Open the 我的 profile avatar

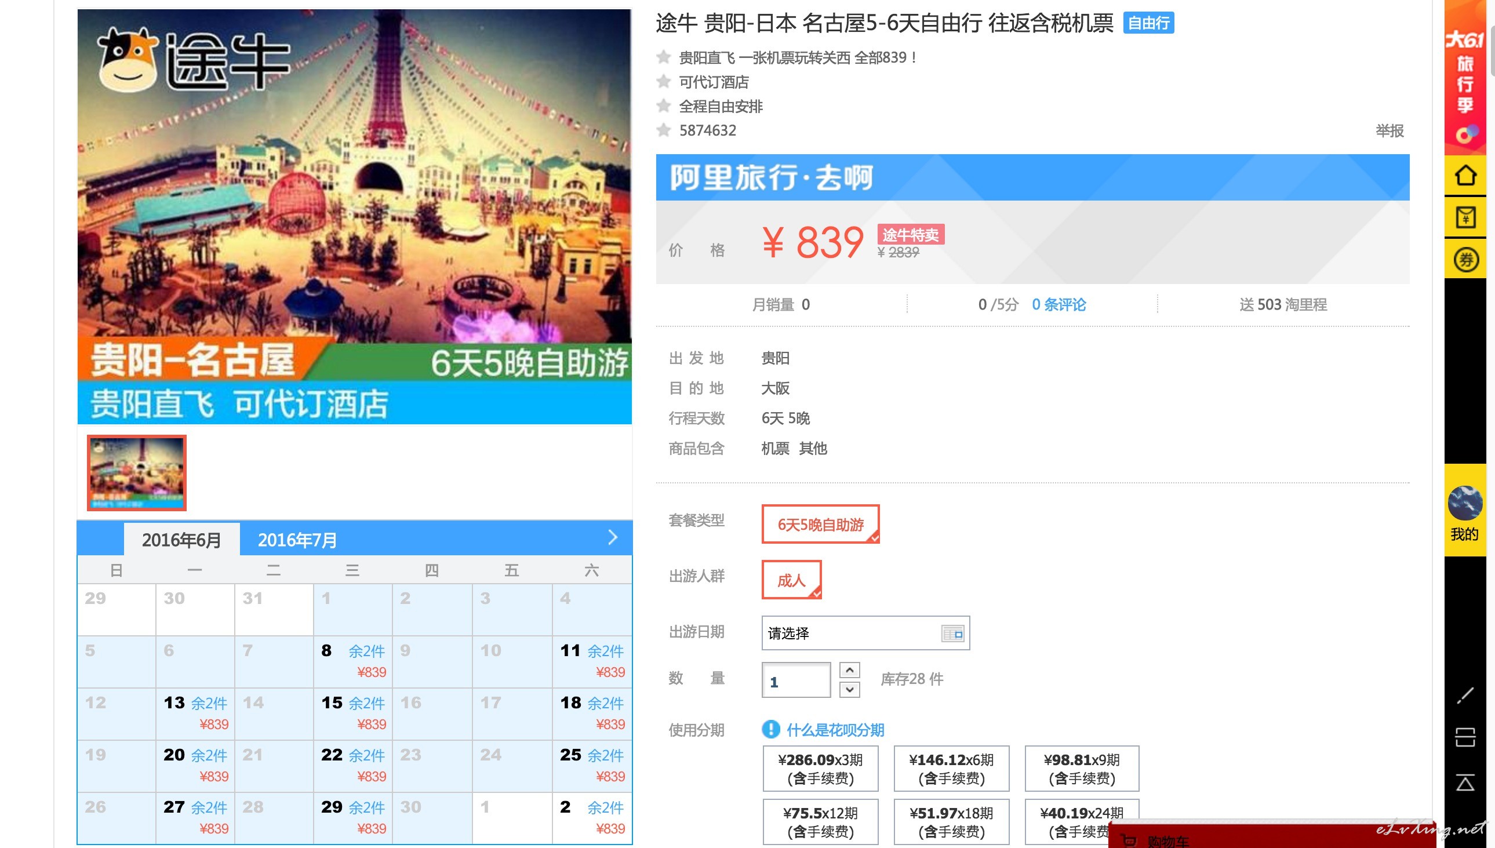point(1465,503)
